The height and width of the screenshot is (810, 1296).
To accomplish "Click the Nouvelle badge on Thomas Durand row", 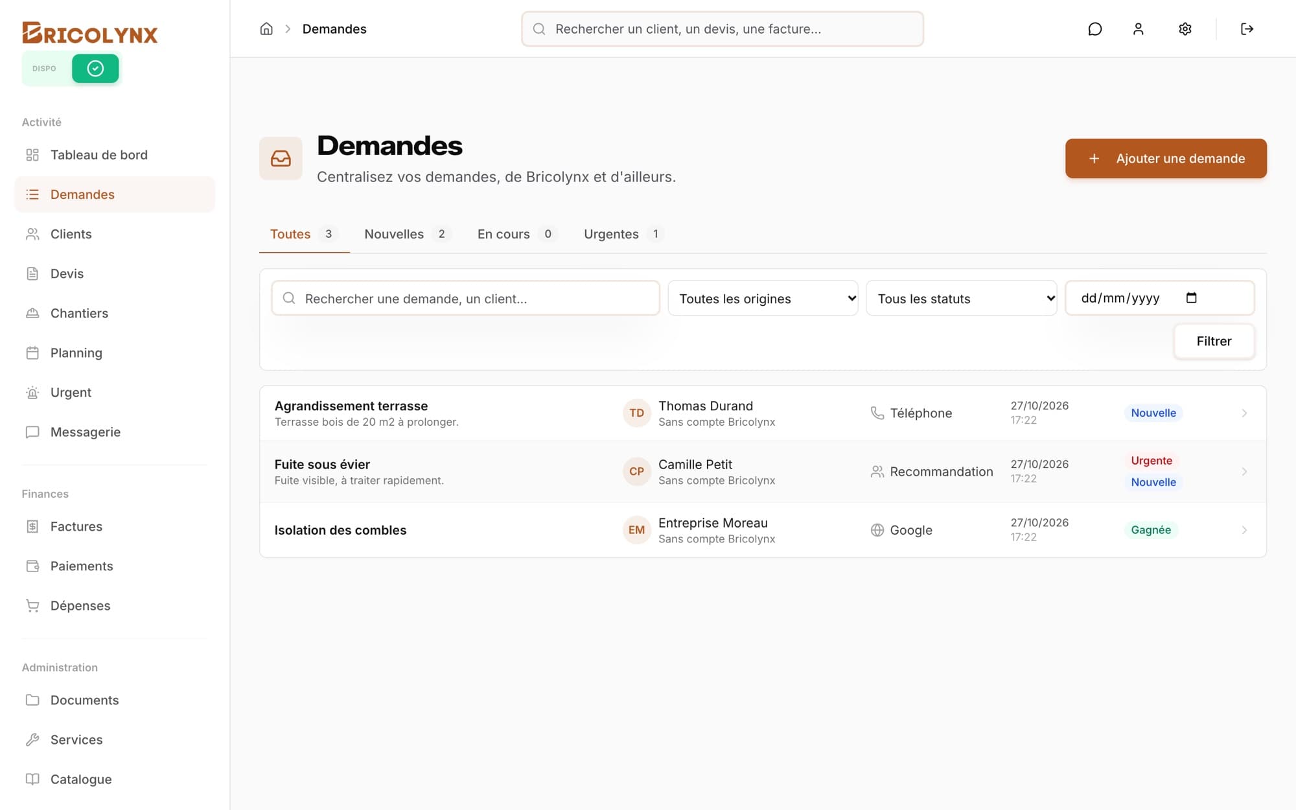I will 1153,413.
